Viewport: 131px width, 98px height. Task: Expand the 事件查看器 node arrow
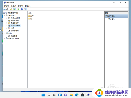(7, 20)
